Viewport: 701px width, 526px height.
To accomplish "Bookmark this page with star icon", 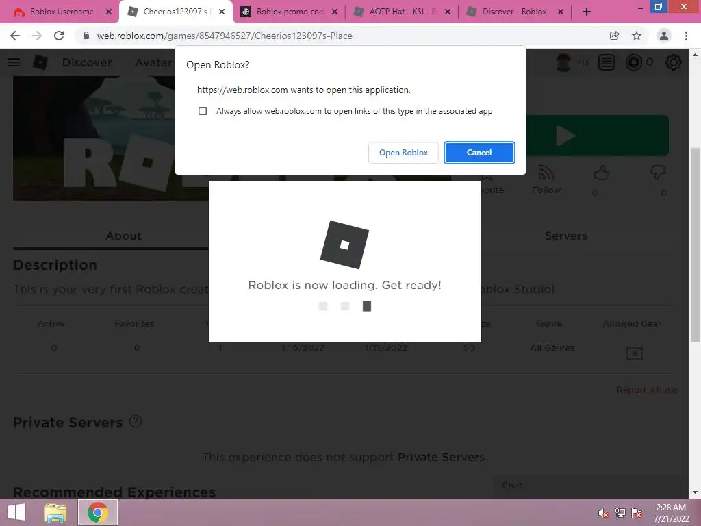I will click(637, 36).
